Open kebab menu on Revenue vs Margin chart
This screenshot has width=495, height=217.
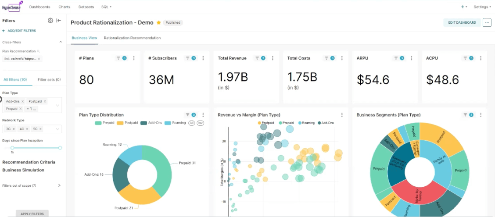tap(342, 115)
